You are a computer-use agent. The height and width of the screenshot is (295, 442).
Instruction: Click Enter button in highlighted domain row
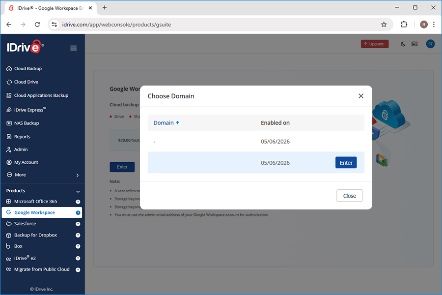coord(346,163)
